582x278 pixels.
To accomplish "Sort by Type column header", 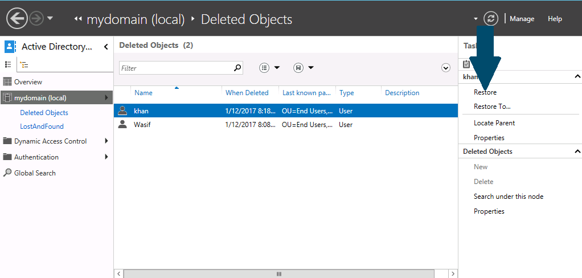I will coord(347,93).
